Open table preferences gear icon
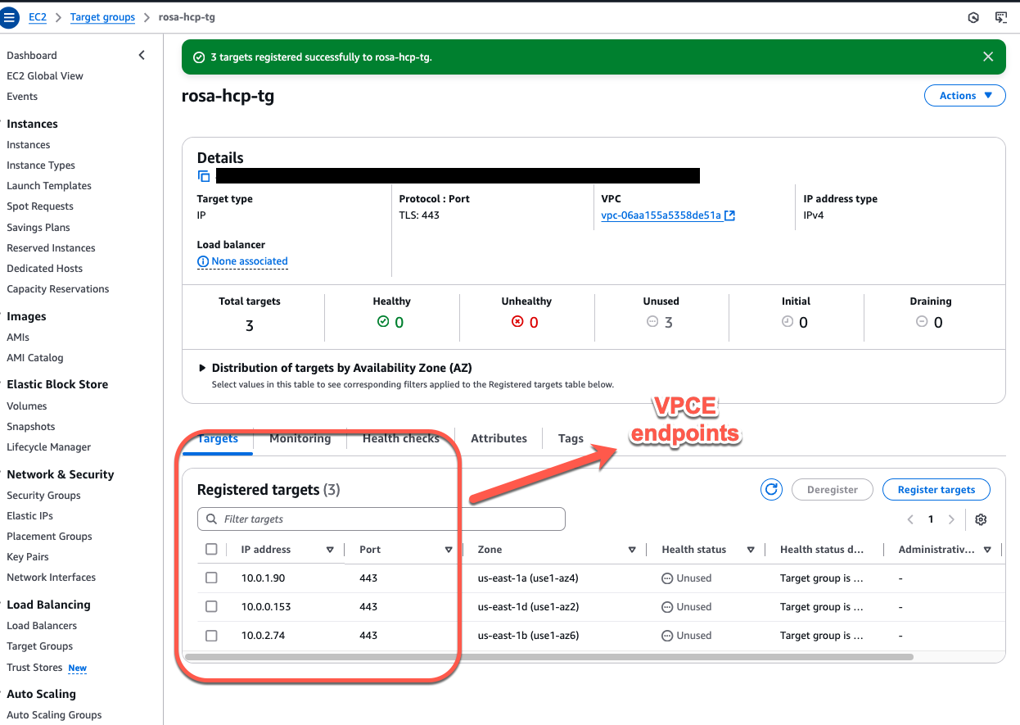The height and width of the screenshot is (725, 1020). tap(981, 519)
